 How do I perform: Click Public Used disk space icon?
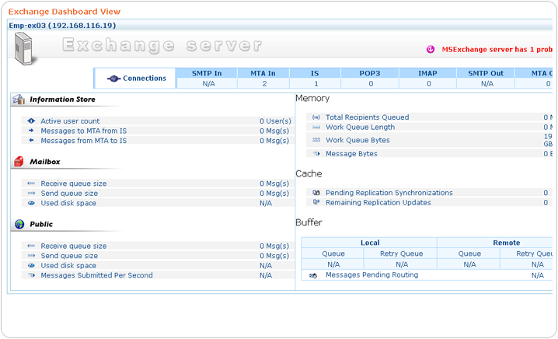click(x=31, y=265)
